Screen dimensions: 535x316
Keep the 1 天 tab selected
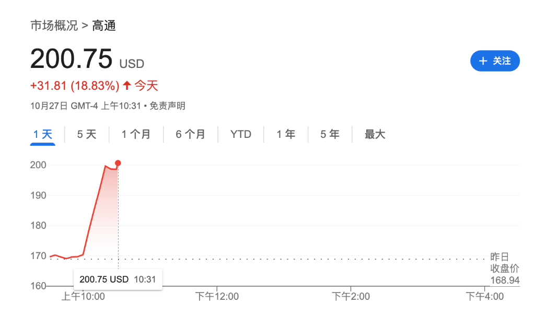pyautogui.click(x=42, y=134)
